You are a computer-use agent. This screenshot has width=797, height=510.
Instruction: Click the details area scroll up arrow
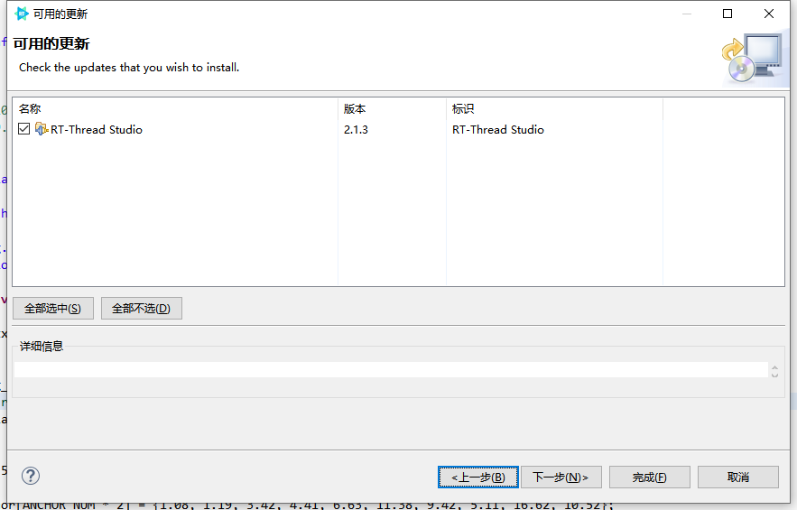pos(774,367)
